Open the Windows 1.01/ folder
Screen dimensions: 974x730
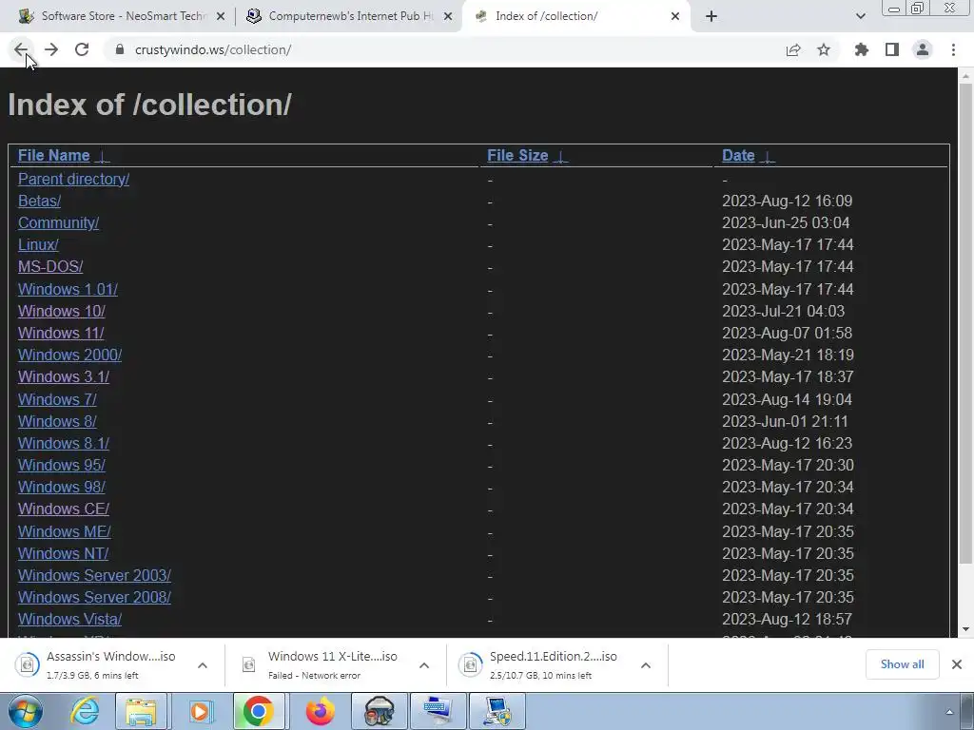point(68,289)
